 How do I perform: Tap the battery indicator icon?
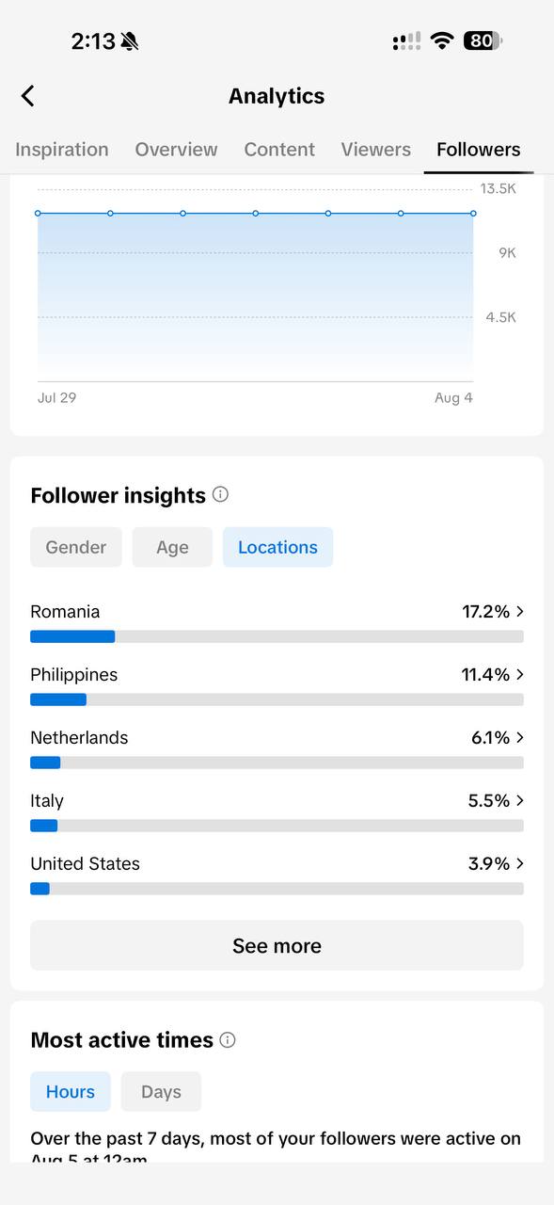click(483, 40)
